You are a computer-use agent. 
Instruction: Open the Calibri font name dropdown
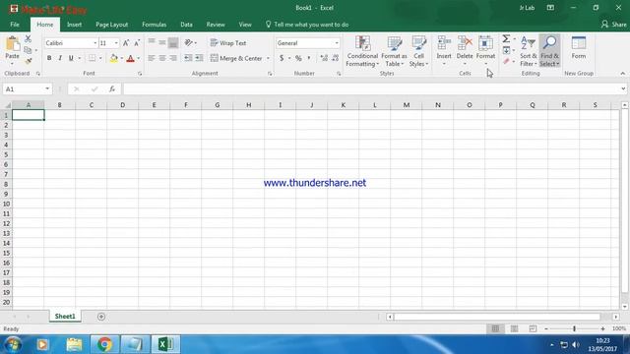[95, 43]
